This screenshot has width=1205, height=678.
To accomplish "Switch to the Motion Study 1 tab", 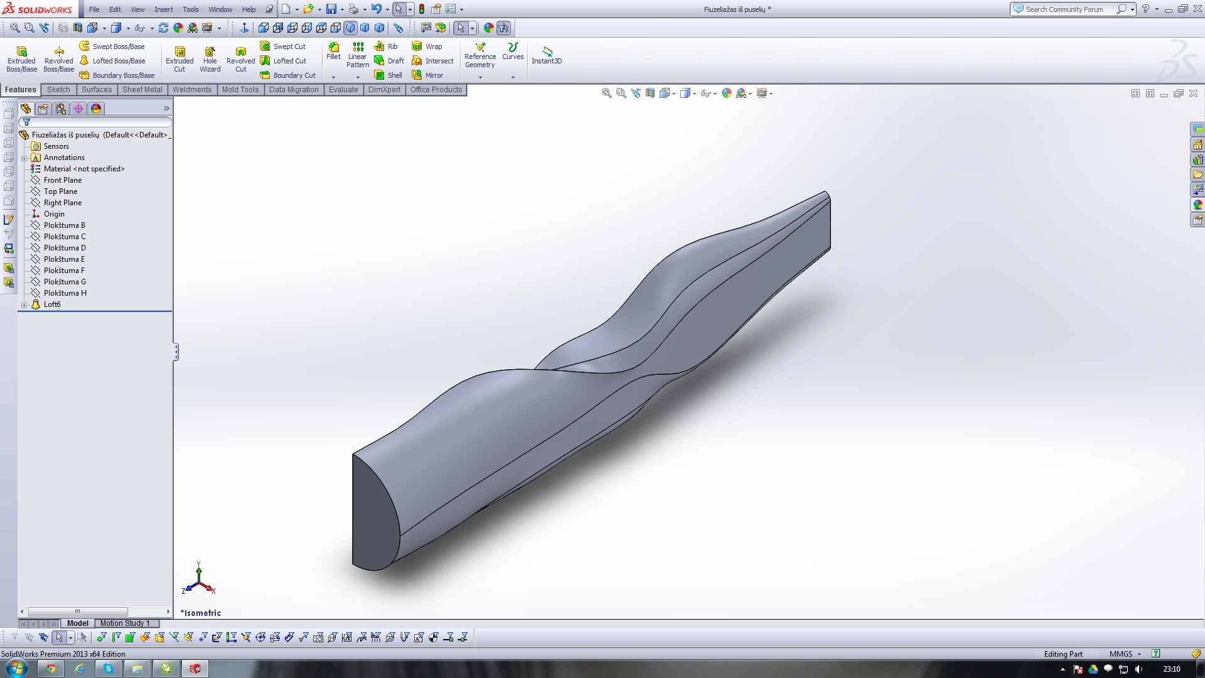I will (x=124, y=623).
